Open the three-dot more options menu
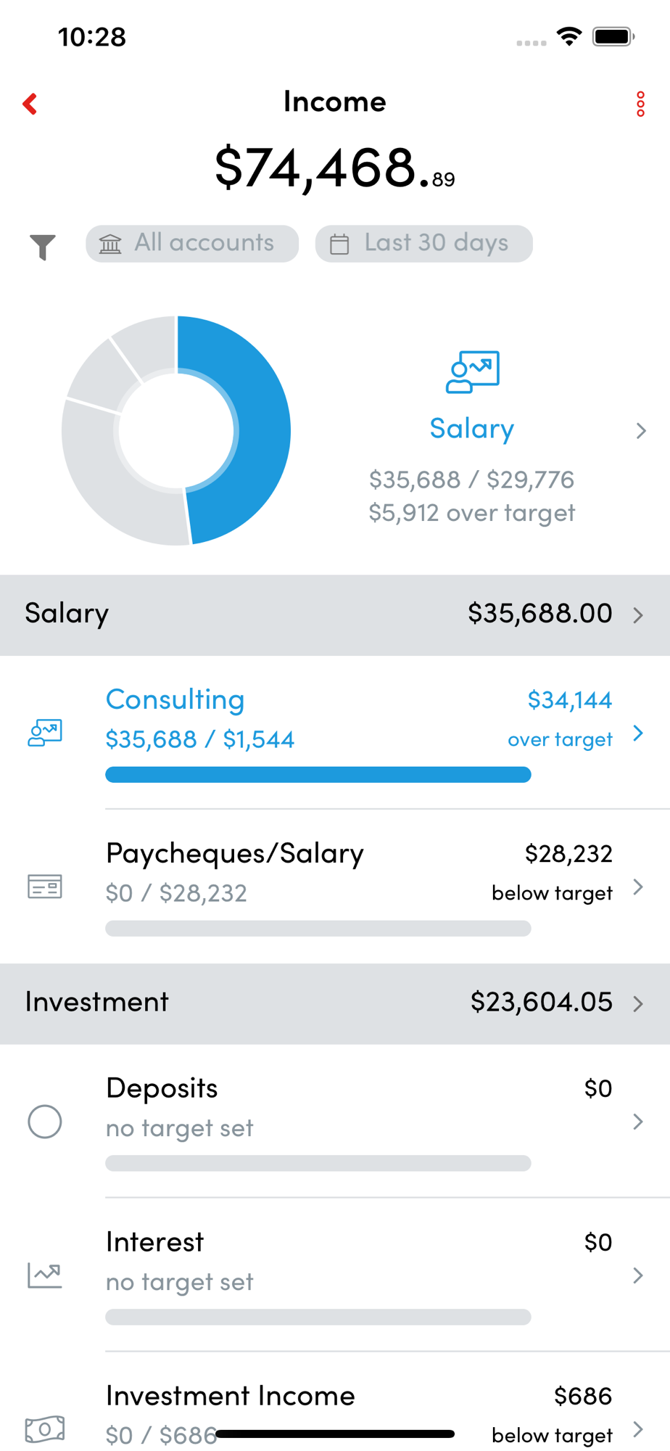The width and height of the screenshot is (670, 1451). [640, 104]
